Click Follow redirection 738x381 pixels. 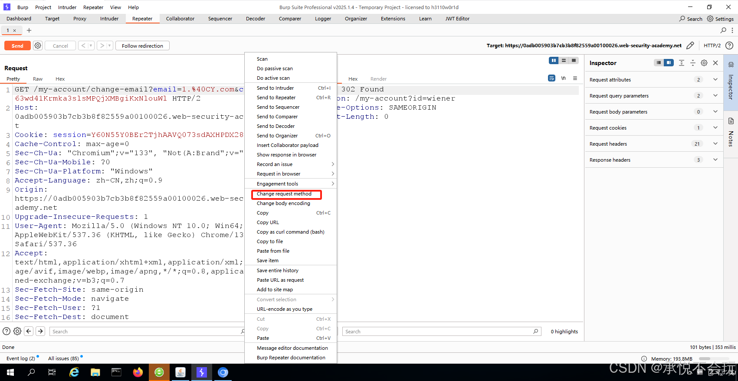pyautogui.click(x=142, y=46)
